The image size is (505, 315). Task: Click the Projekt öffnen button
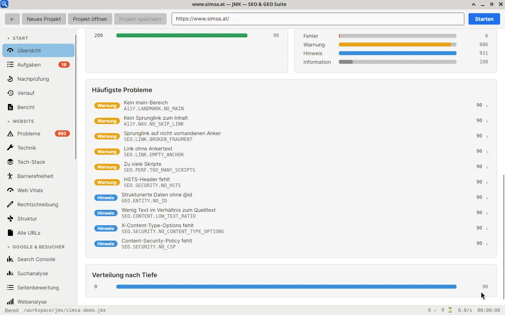90,19
